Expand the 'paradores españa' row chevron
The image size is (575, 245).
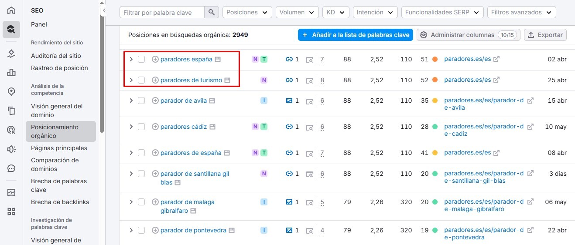tap(131, 59)
